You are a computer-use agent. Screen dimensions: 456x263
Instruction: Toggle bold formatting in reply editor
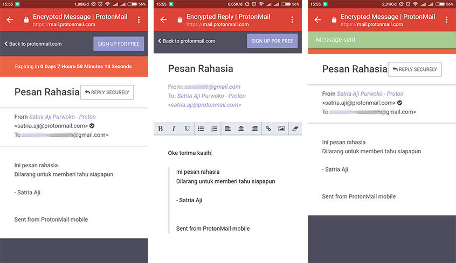click(x=160, y=129)
